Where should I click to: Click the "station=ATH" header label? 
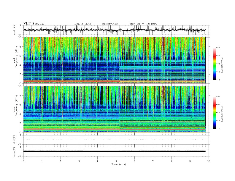pos(110,24)
